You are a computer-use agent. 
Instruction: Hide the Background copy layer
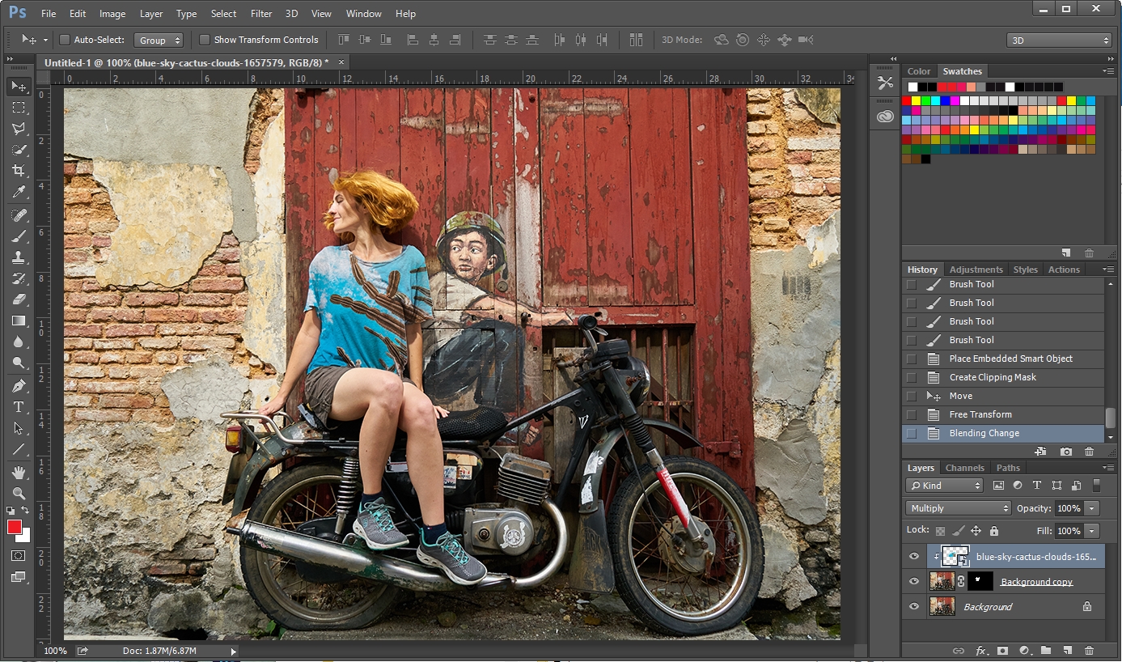[914, 581]
